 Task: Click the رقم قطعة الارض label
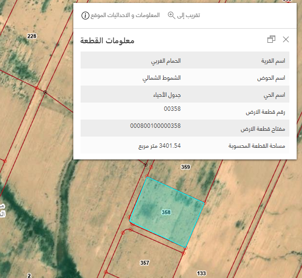(x=266, y=112)
